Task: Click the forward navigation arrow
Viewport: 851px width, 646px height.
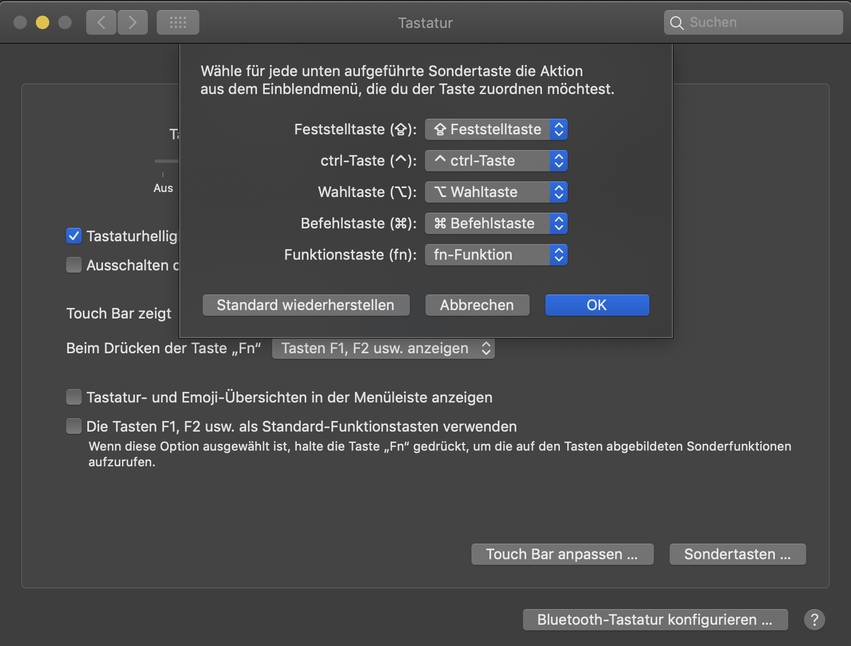Action: (x=133, y=22)
